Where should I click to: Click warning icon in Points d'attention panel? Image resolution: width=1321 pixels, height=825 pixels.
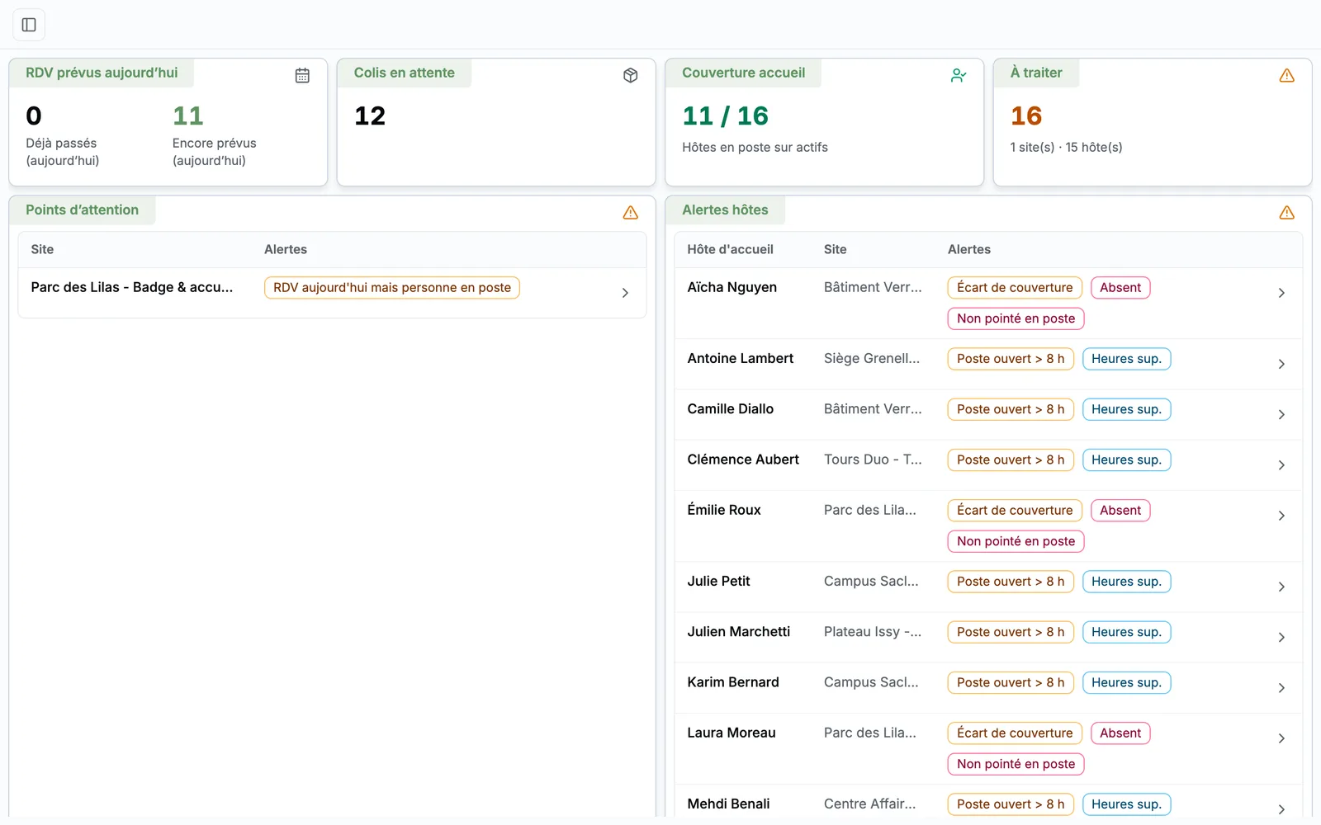coord(630,213)
